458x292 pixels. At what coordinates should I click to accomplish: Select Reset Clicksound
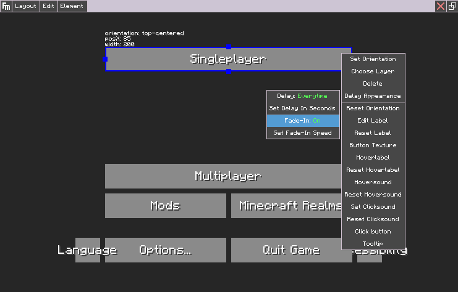coord(373,219)
